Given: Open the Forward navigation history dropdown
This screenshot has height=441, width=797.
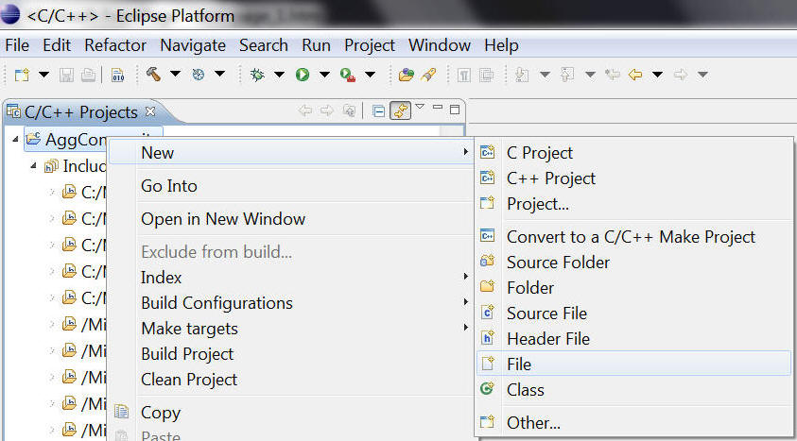Looking at the screenshot, I should tap(702, 75).
